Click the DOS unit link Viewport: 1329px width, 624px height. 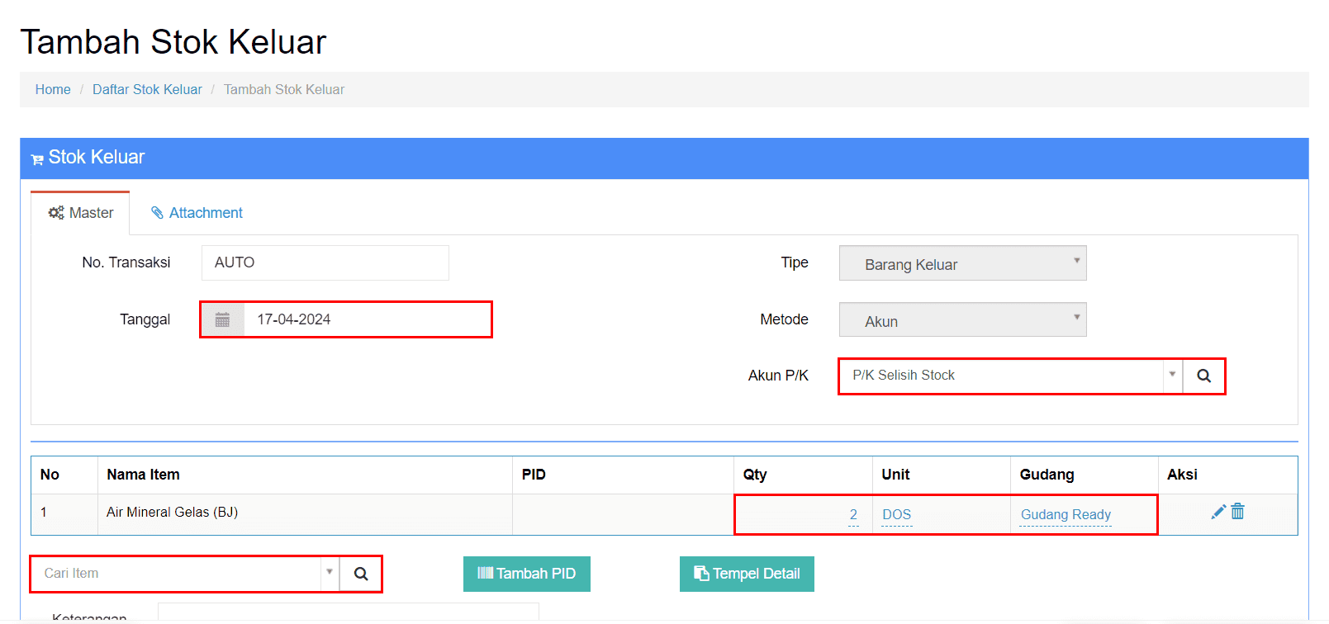[x=896, y=515]
